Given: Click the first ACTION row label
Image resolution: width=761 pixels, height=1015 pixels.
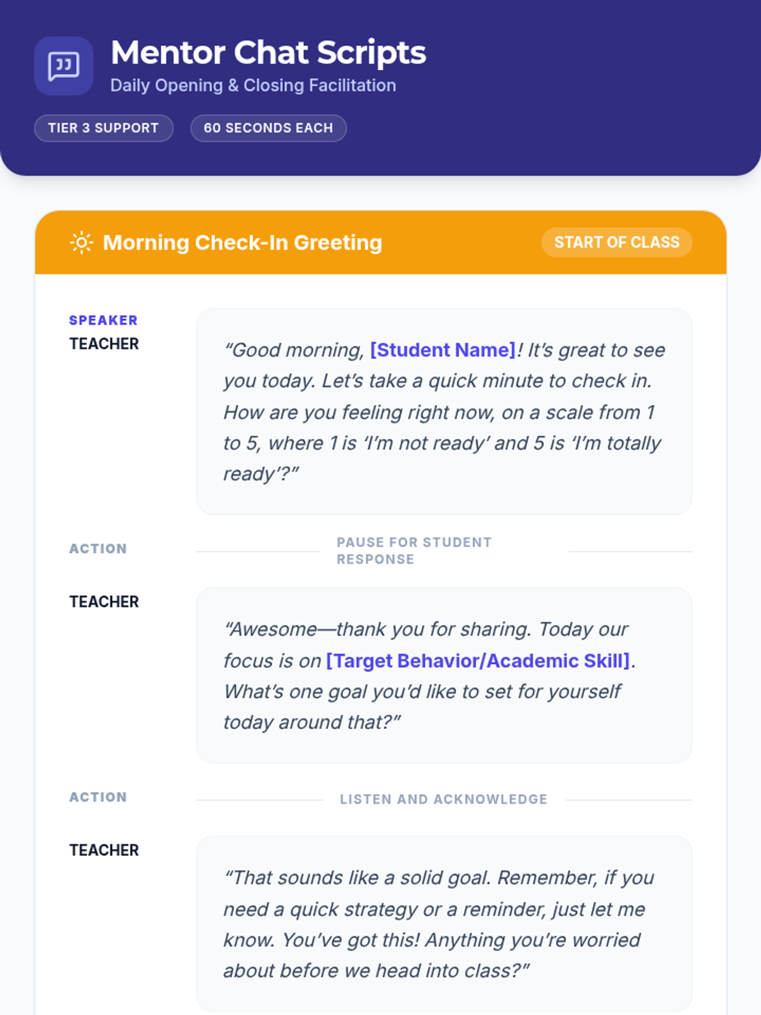Looking at the screenshot, I should click(x=98, y=549).
